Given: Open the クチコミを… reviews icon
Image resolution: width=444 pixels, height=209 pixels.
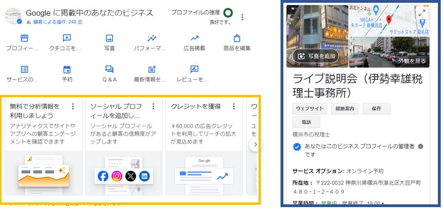Looking at the screenshot, I should 67,38.
